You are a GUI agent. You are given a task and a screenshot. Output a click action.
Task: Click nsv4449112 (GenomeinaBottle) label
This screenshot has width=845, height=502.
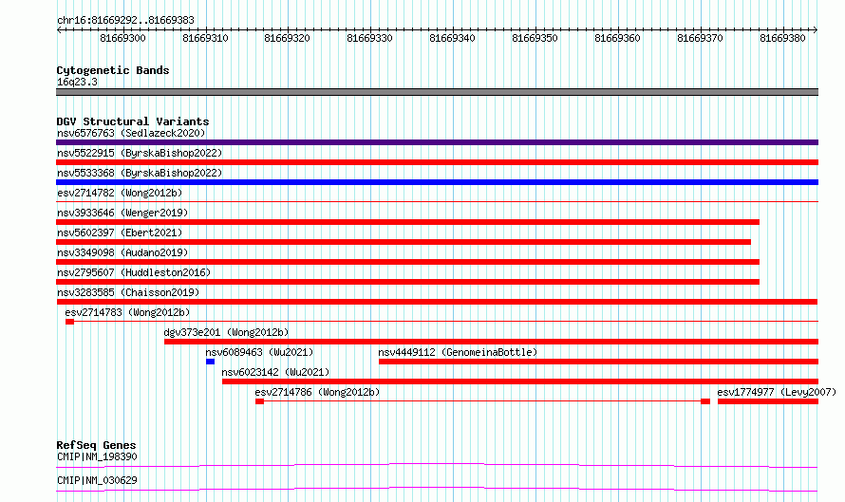click(x=458, y=352)
